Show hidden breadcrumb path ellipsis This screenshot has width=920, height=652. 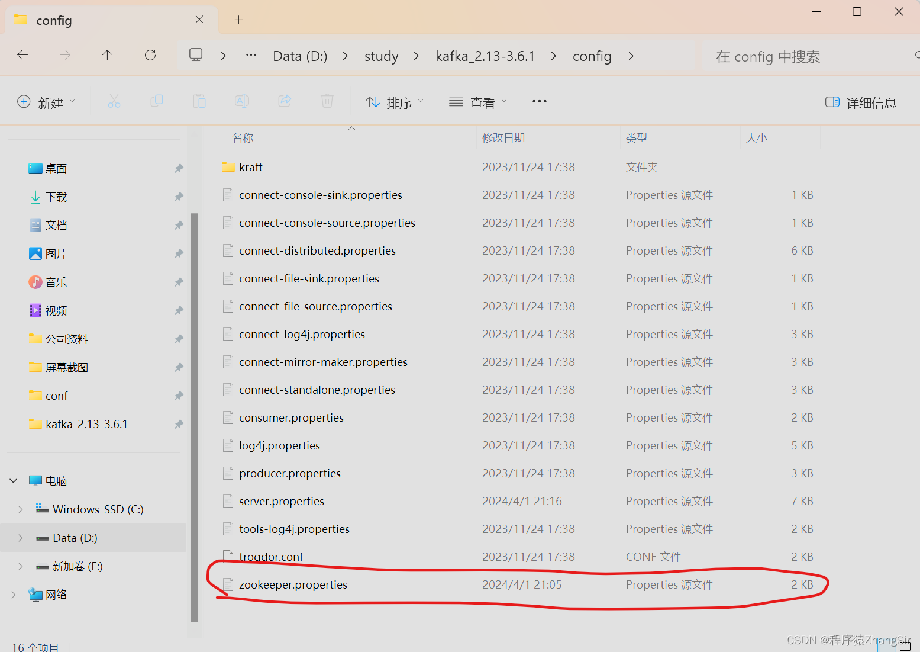point(251,55)
